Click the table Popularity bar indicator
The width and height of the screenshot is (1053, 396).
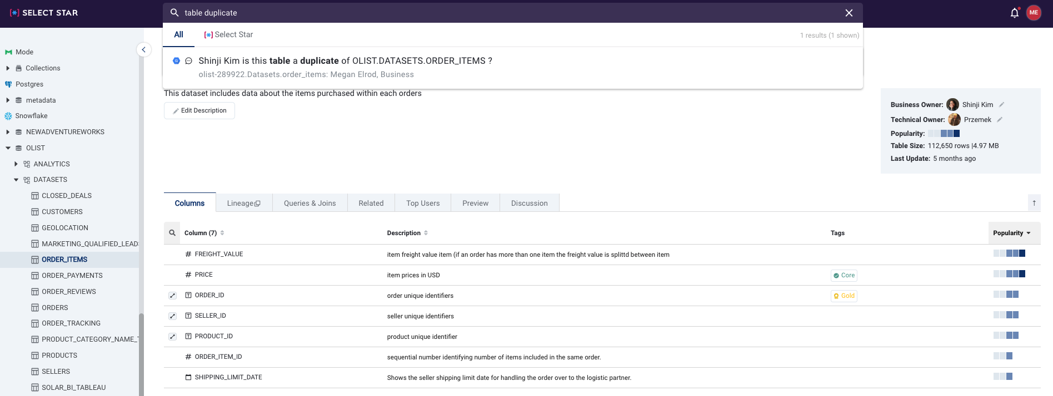pos(944,134)
